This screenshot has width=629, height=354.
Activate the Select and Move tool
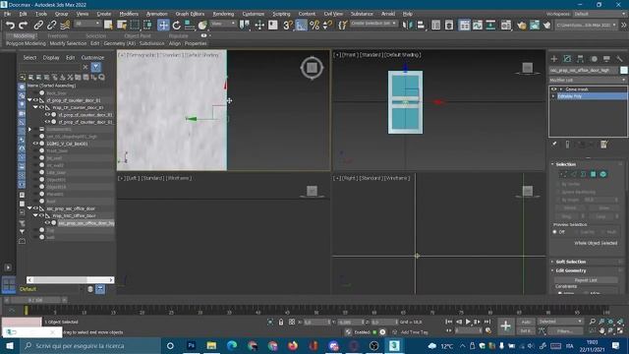click(163, 26)
